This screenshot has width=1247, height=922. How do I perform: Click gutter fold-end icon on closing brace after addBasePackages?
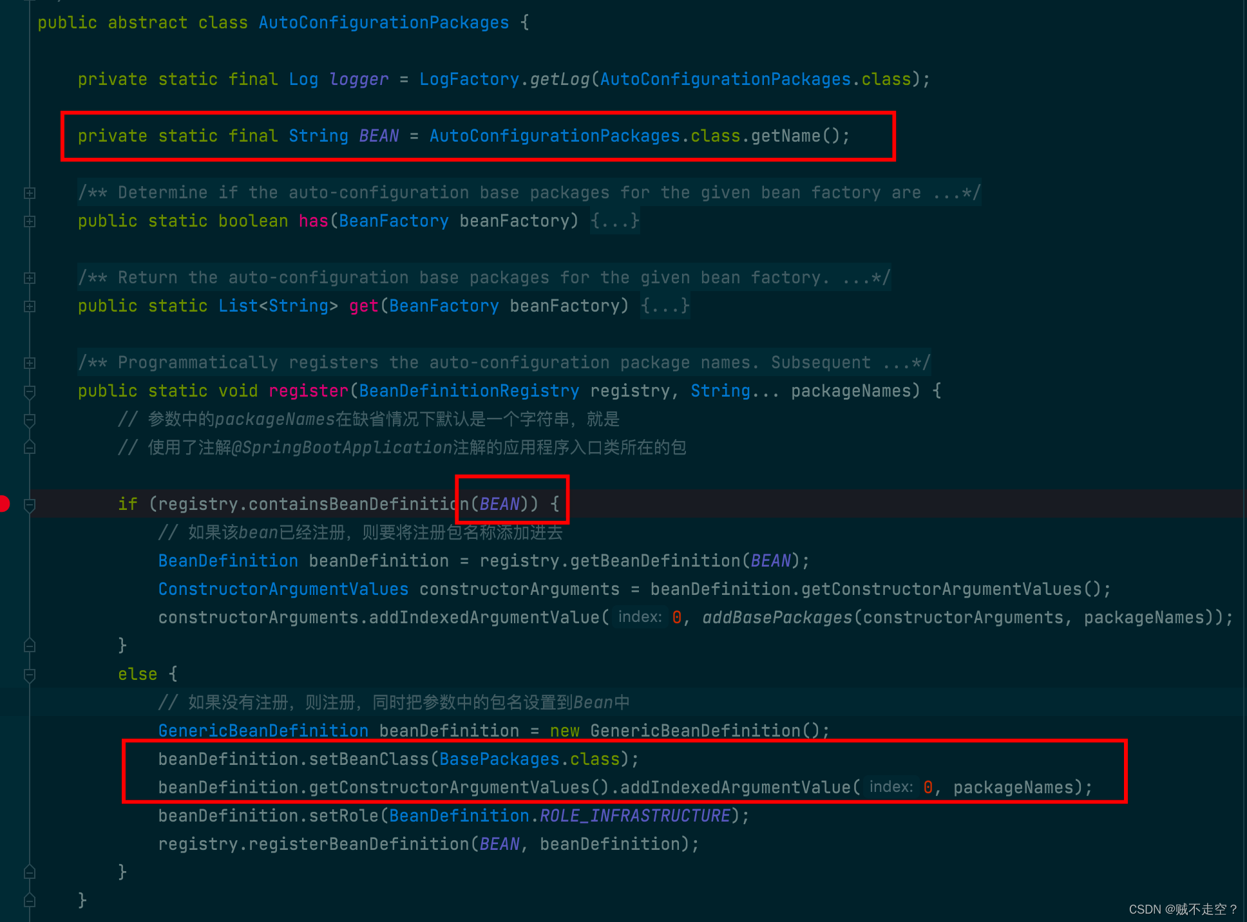pyautogui.click(x=30, y=645)
